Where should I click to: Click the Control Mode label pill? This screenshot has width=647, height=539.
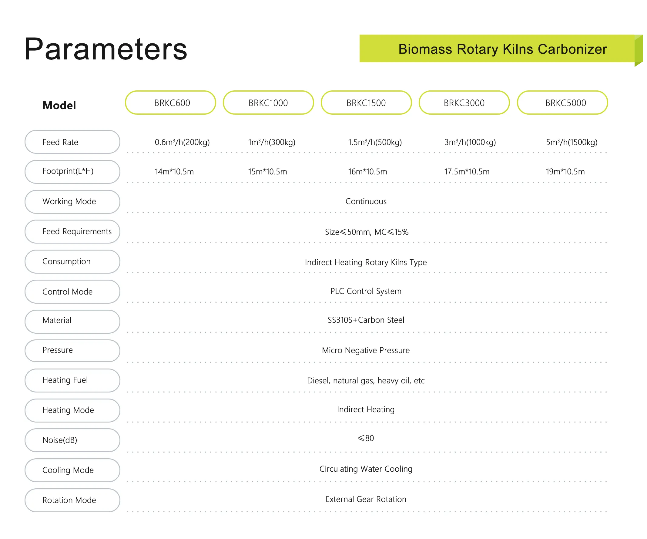coord(72,291)
